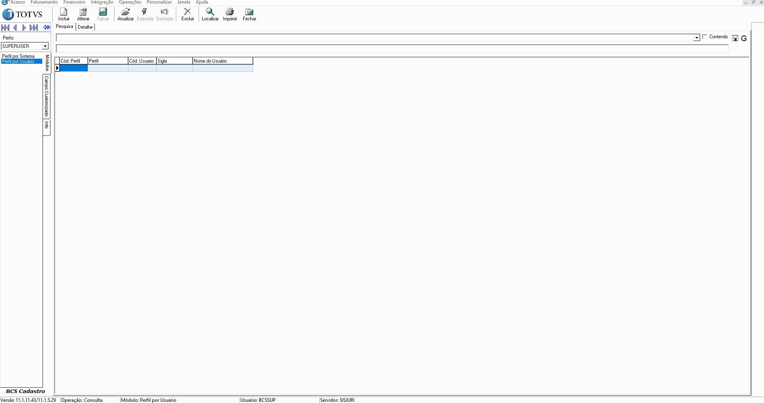Open the Acesso menu
Image resolution: width=764 pixels, height=403 pixels.
[18, 2]
